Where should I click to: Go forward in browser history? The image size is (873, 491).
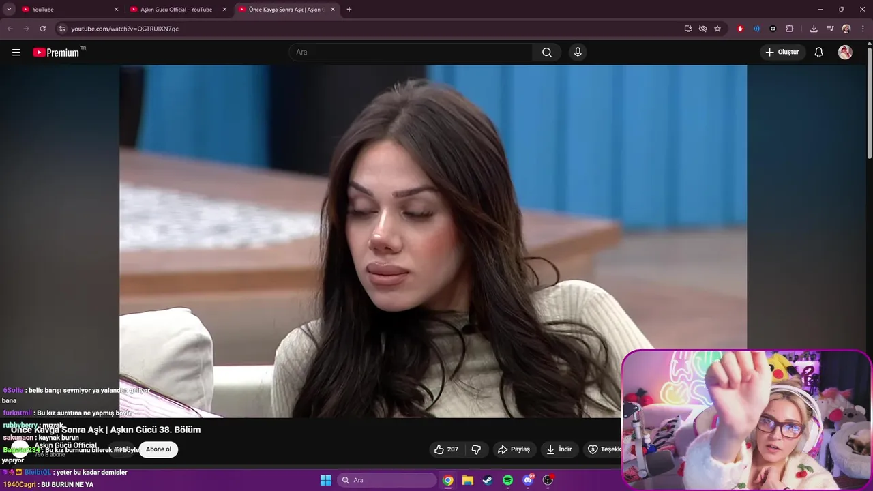pyautogui.click(x=27, y=29)
